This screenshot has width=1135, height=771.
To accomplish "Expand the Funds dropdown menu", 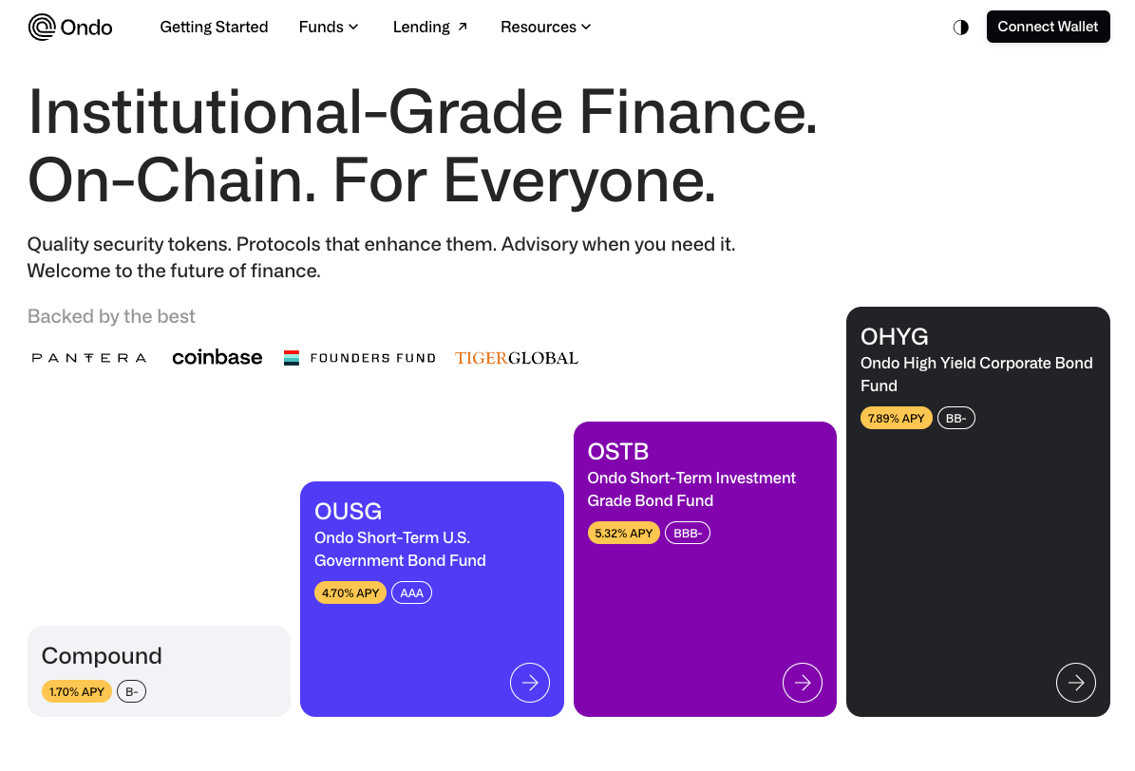I will pyautogui.click(x=329, y=27).
